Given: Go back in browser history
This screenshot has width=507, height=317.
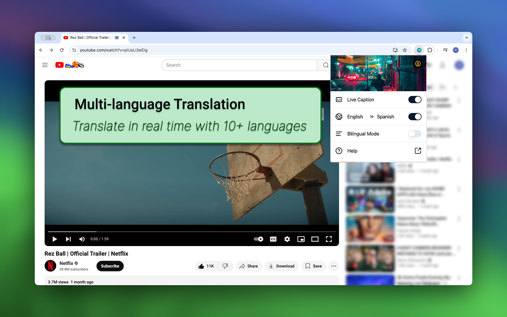Looking at the screenshot, I should point(41,50).
